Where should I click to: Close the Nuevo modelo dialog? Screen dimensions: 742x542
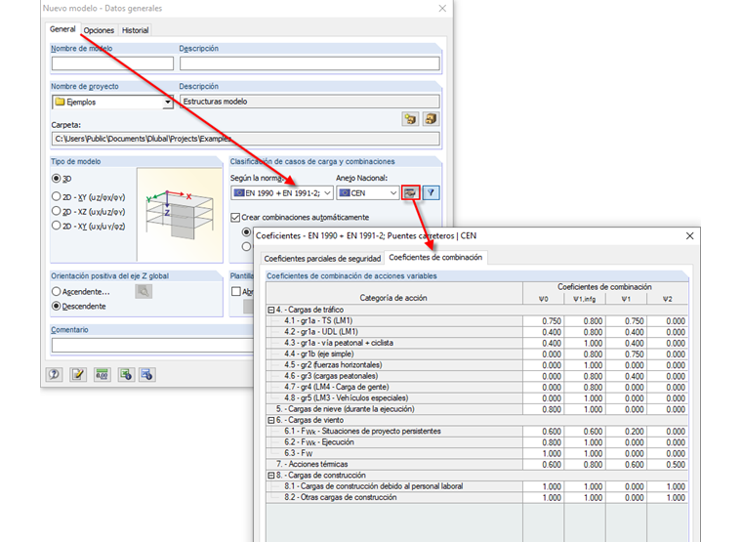pyautogui.click(x=442, y=9)
